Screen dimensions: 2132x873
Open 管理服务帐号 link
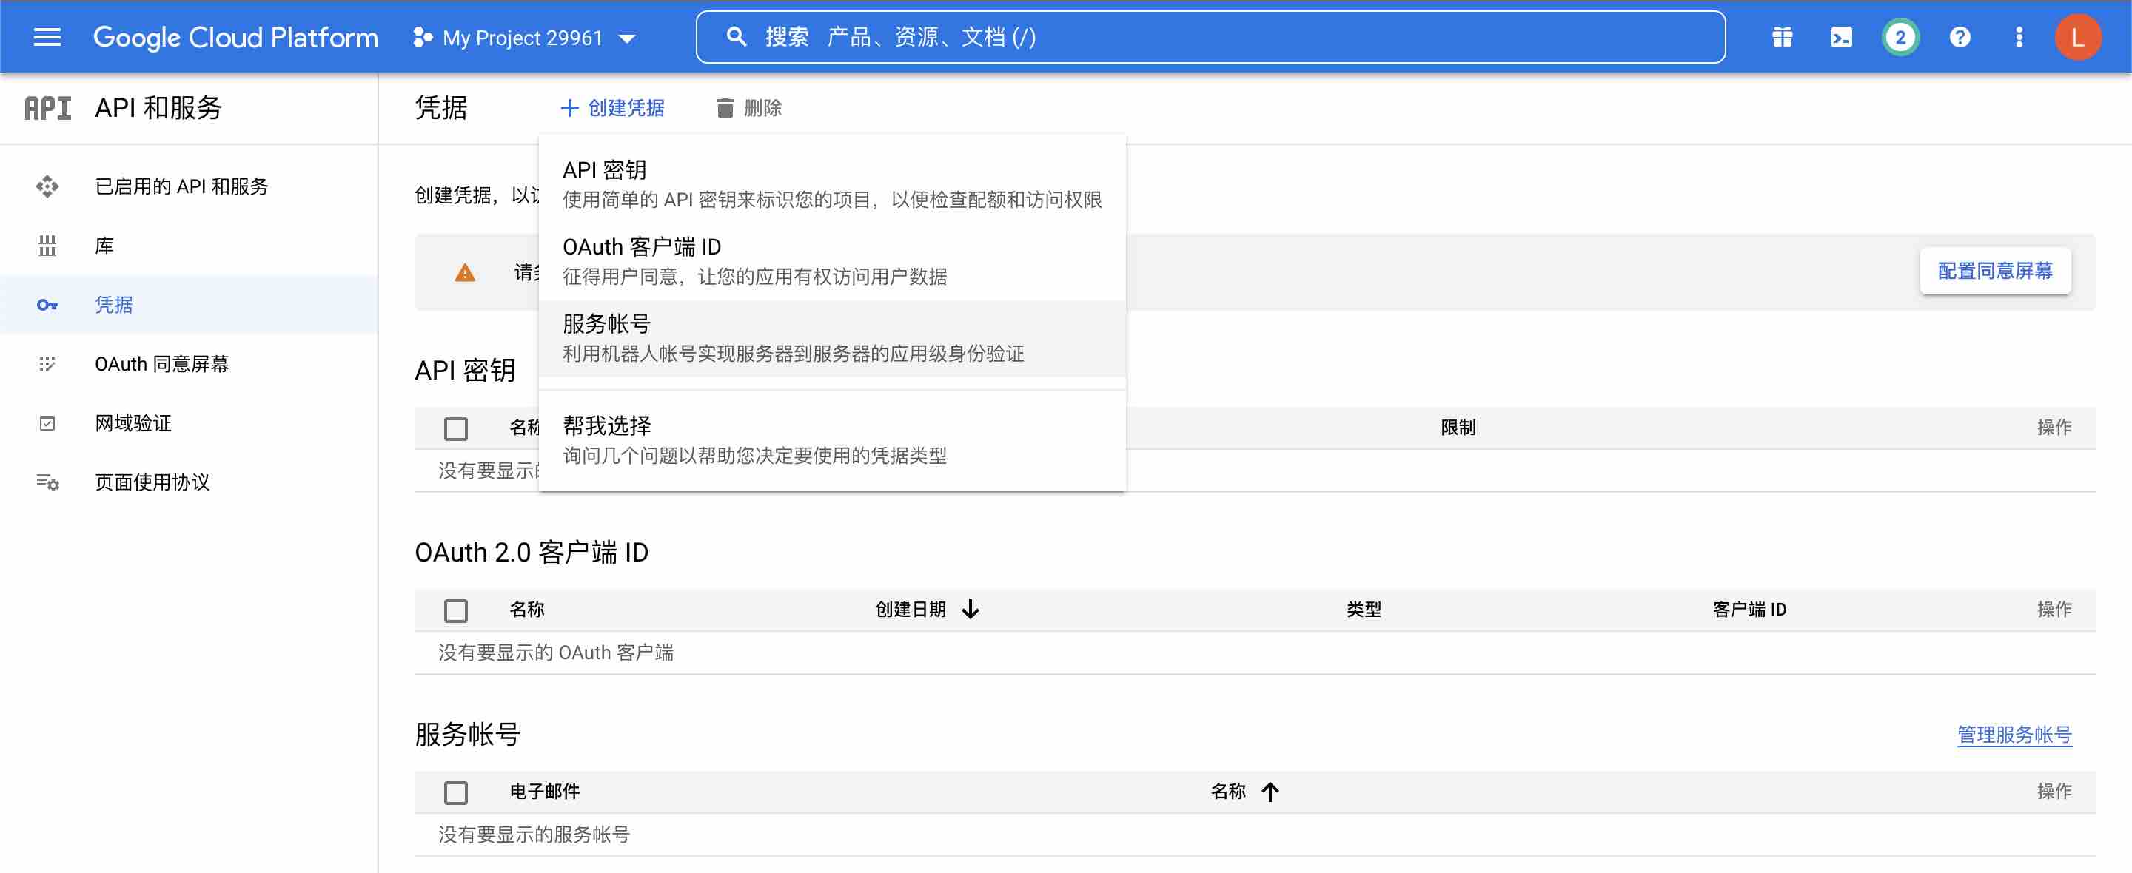click(x=2013, y=734)
